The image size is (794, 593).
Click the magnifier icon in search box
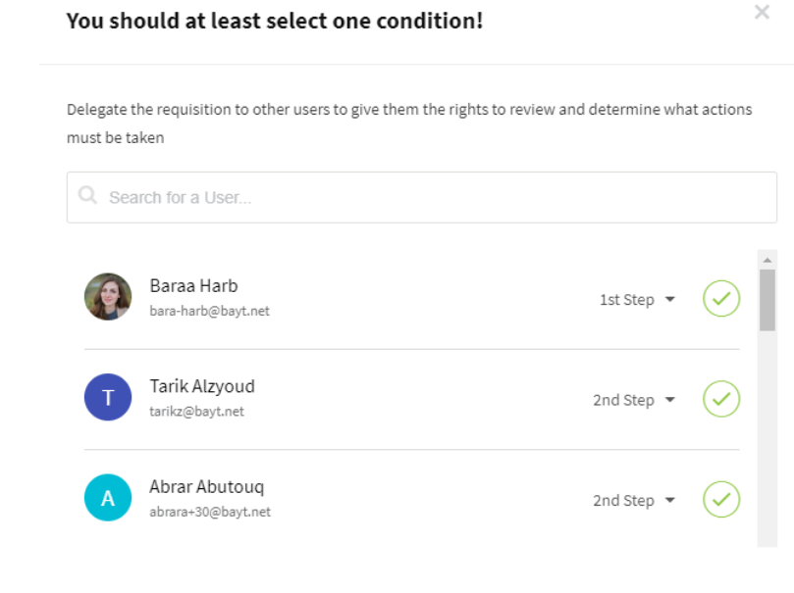pos(87,195)
